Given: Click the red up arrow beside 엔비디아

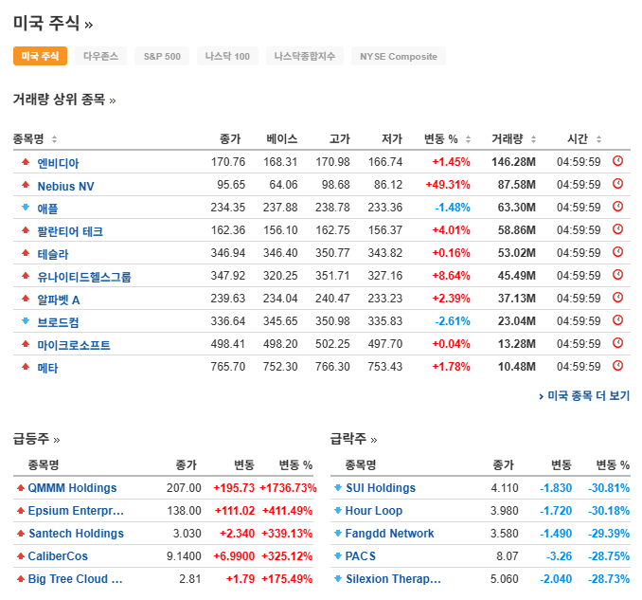Looking at the screenshot, I should tap(26, 162).
